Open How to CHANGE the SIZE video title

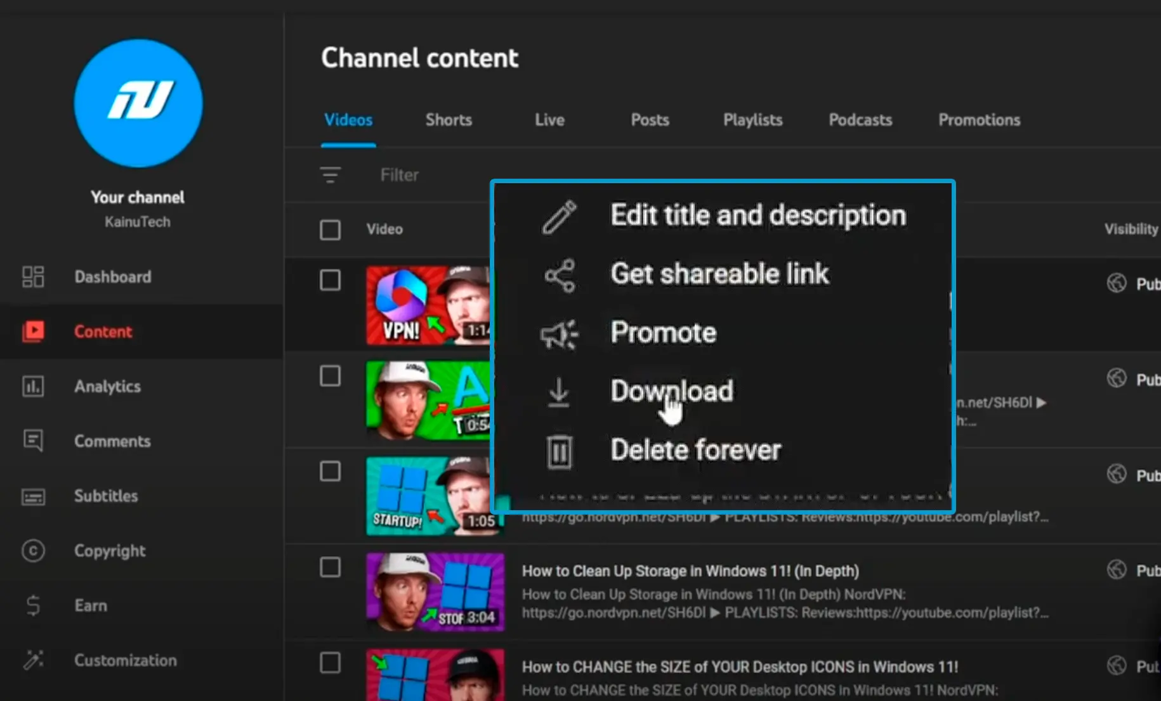click(740, 667)
